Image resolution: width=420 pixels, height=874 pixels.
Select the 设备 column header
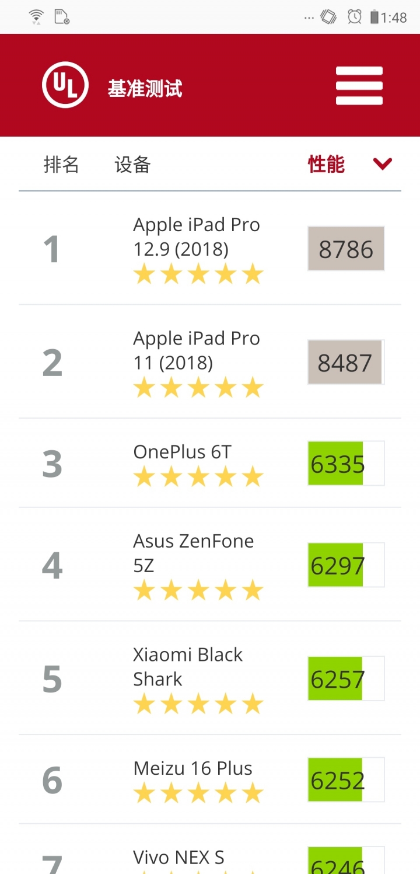(132, 165)
